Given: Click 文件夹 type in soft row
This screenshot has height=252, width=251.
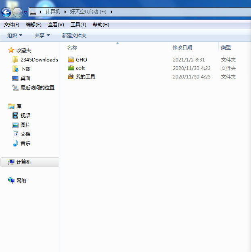Looking at the screenshot, I should point(228,68).
